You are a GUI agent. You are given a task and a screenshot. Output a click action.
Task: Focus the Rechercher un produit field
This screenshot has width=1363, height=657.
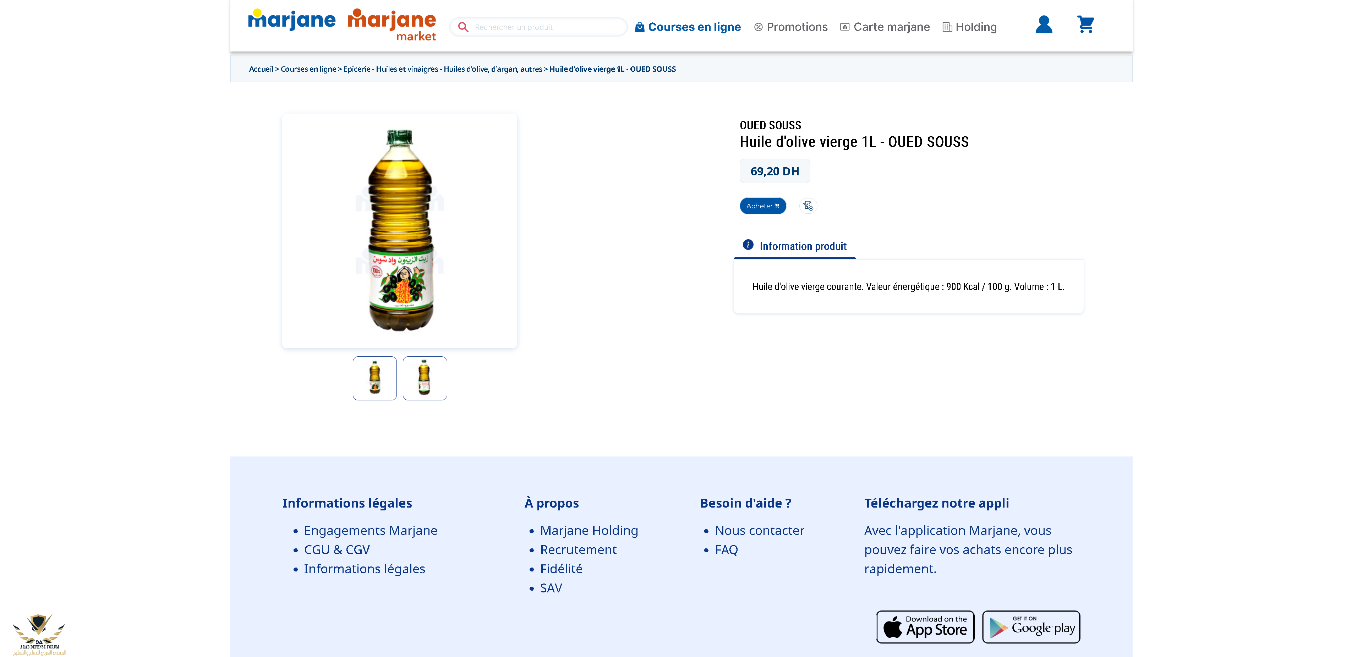point(538,27)
